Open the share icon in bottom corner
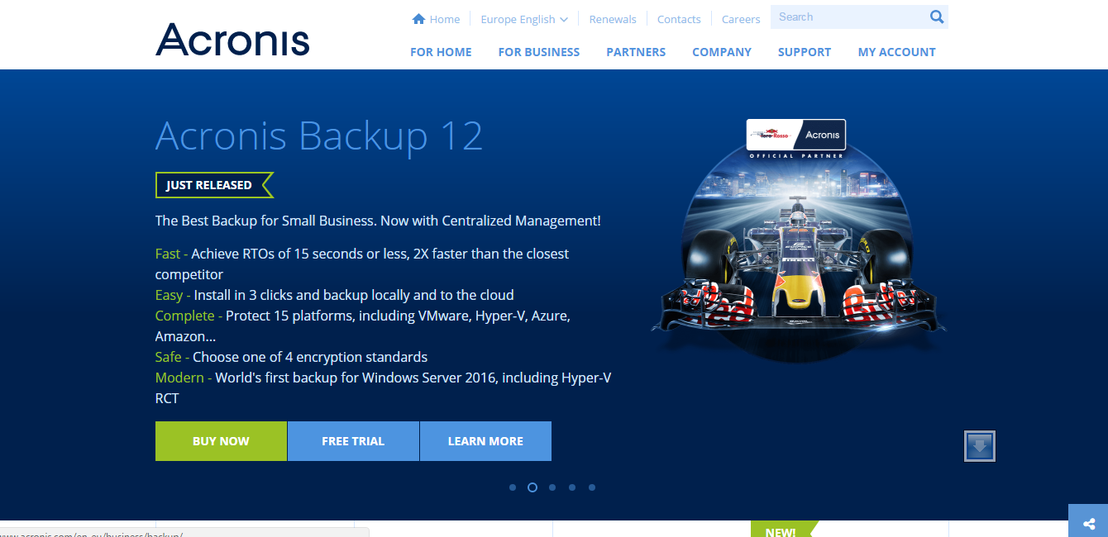Screen dimensions: 1108x537 1088,523
